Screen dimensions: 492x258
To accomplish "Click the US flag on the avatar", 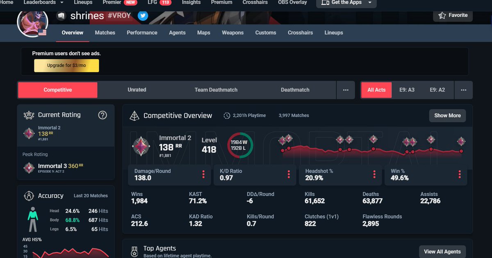I will click(x=42, y=32).
